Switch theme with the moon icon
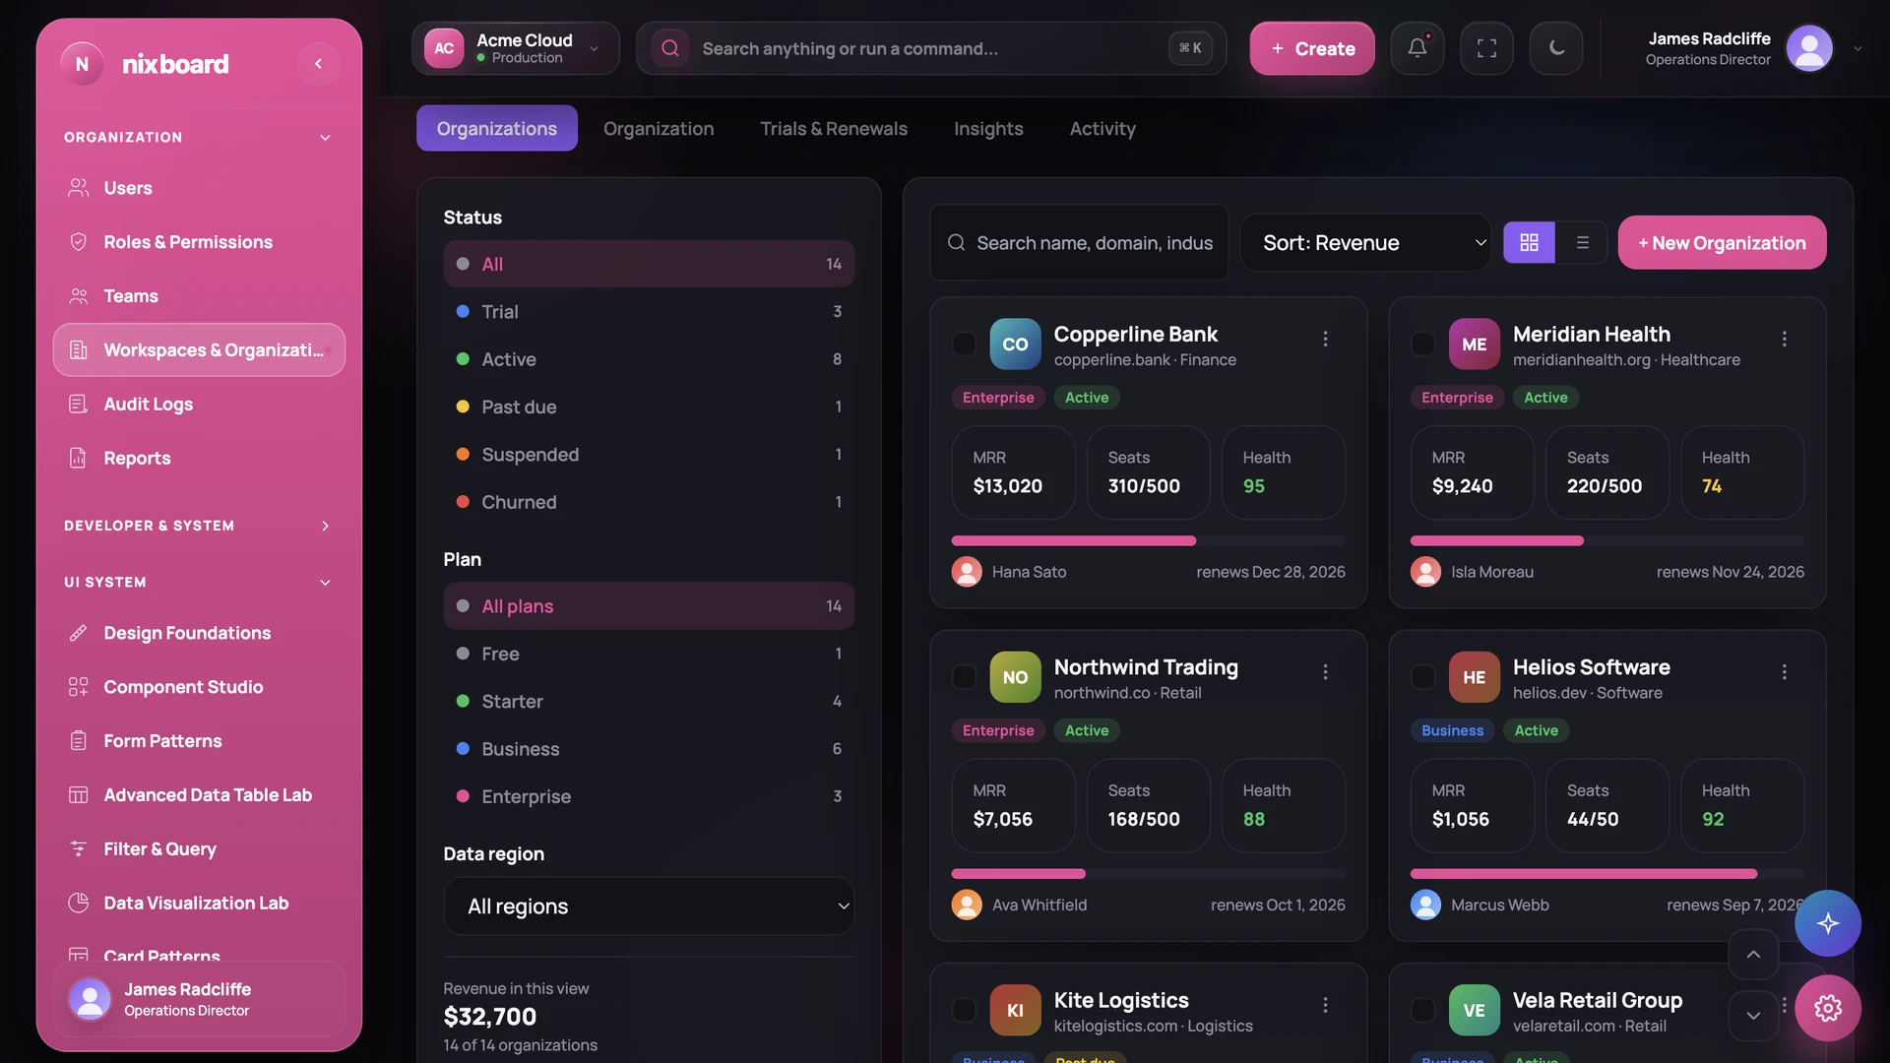The width and height of the screenshot is (1890, 1063). click(1556, 48)
